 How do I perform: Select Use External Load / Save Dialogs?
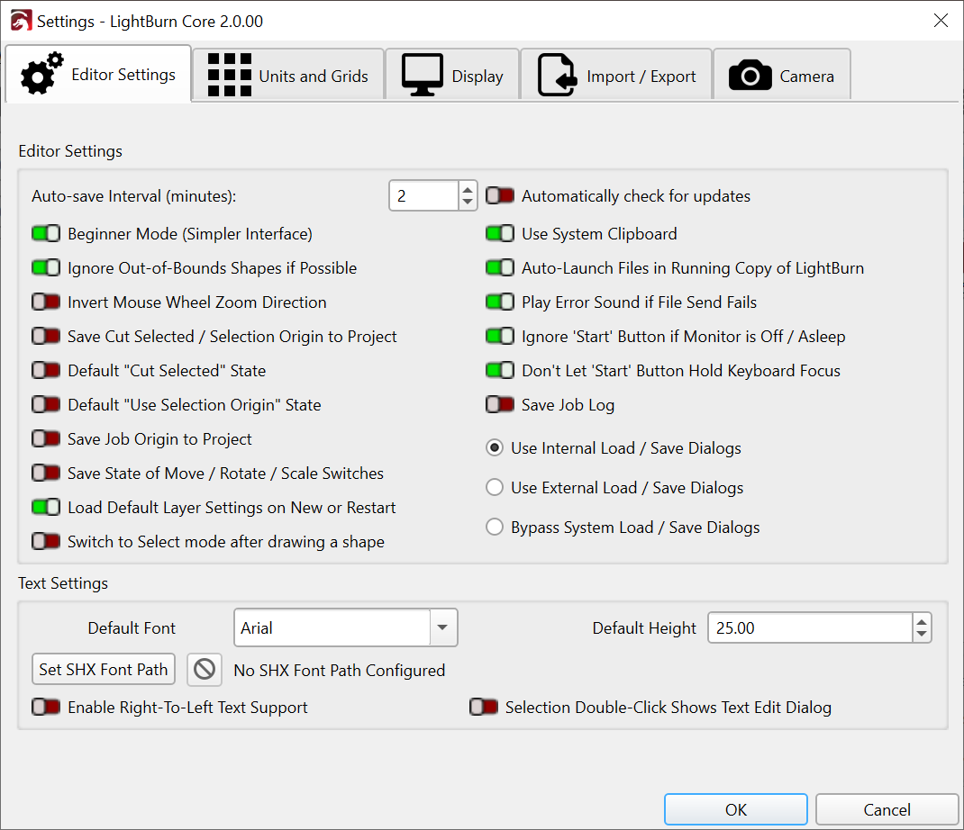click(x=495, y=488)
